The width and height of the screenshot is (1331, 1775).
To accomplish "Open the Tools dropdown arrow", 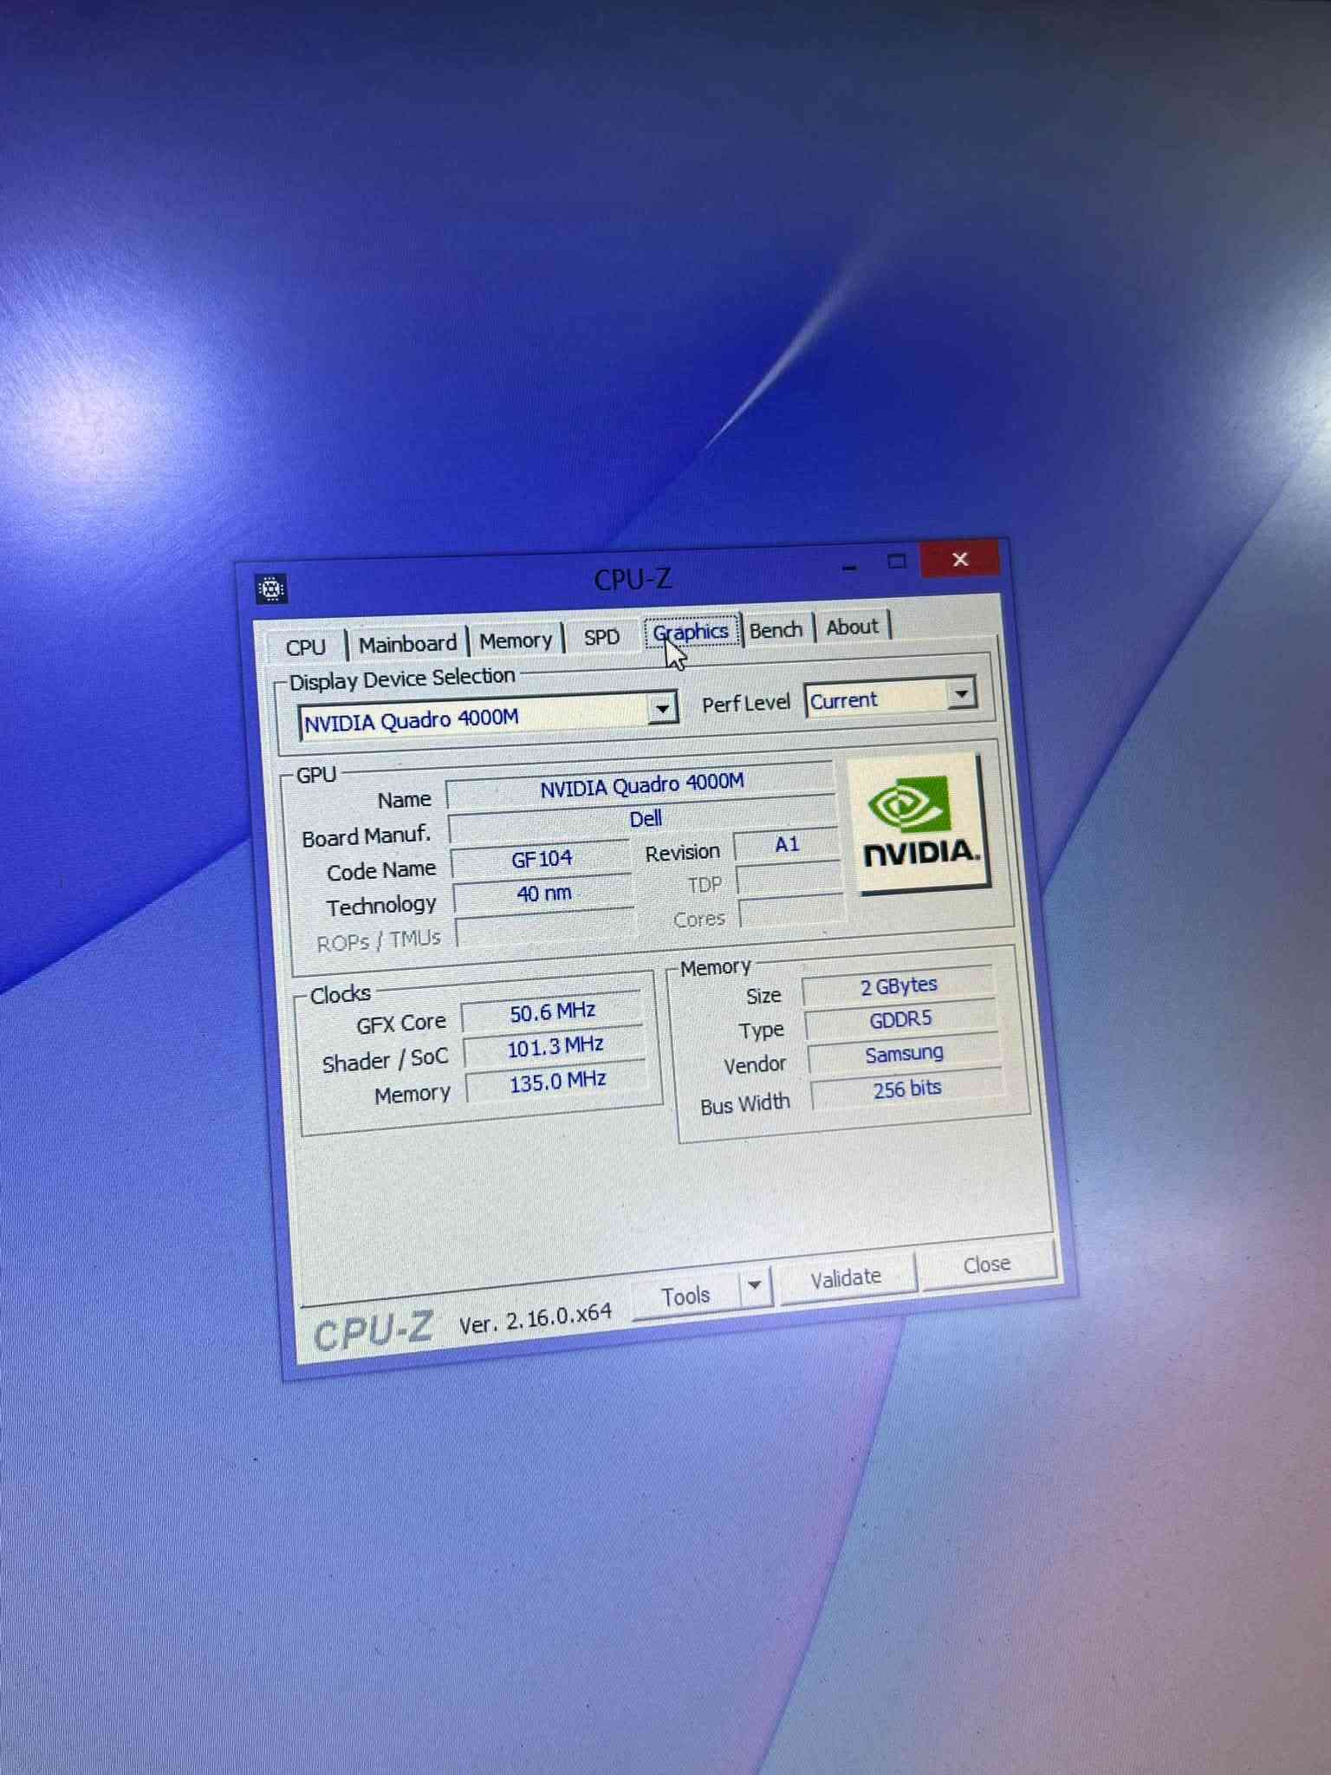I will point(755,1285).
